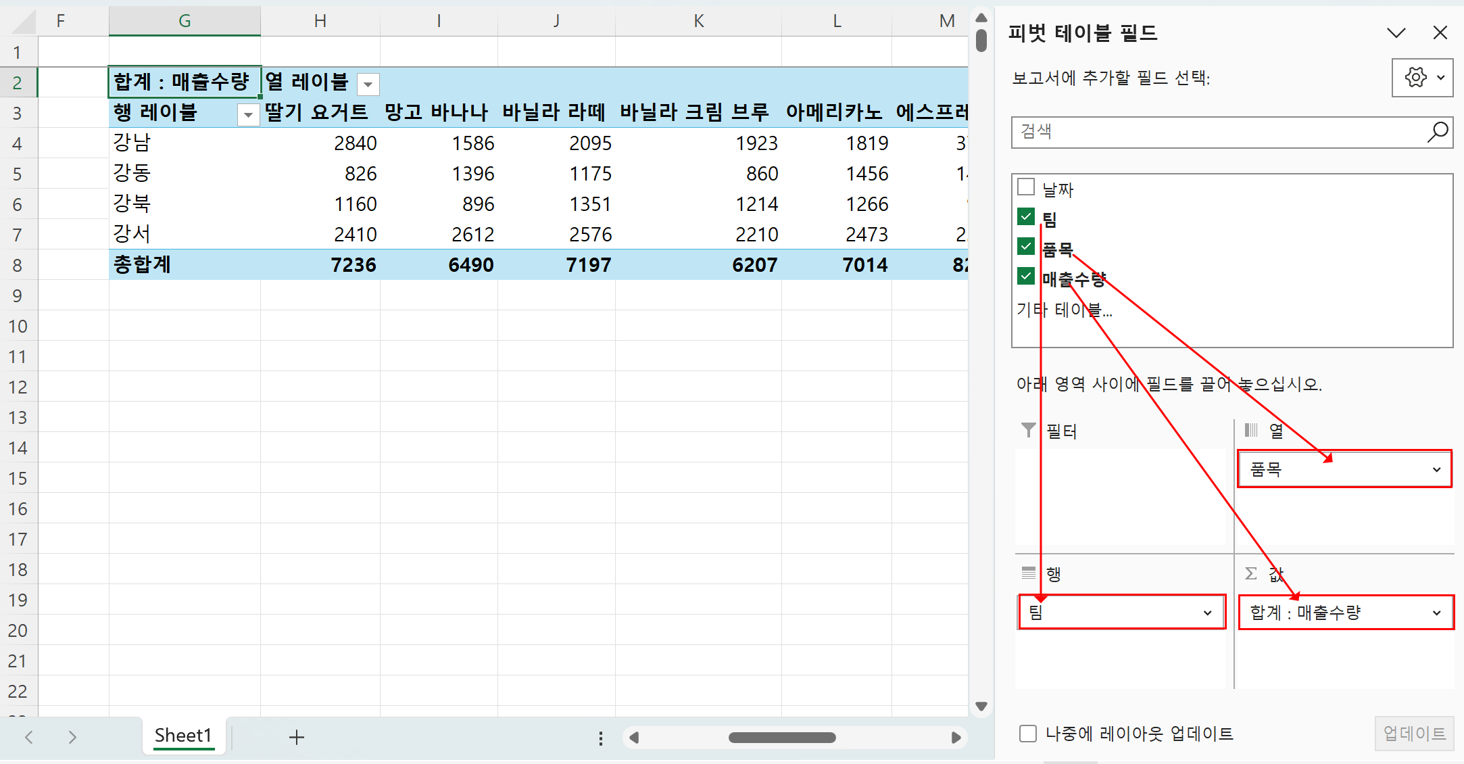
Task: Select row 2 header
Action: click(x=18, y=82)
